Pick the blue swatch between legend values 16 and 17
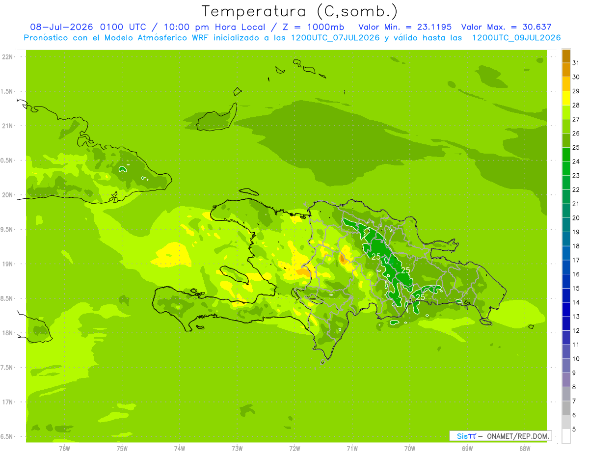 [566, 267]
